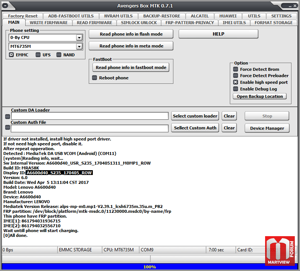The image size is (300, 271).
Task: Enable the Reboot phone checkbox
Action: [x=95, y=78]
